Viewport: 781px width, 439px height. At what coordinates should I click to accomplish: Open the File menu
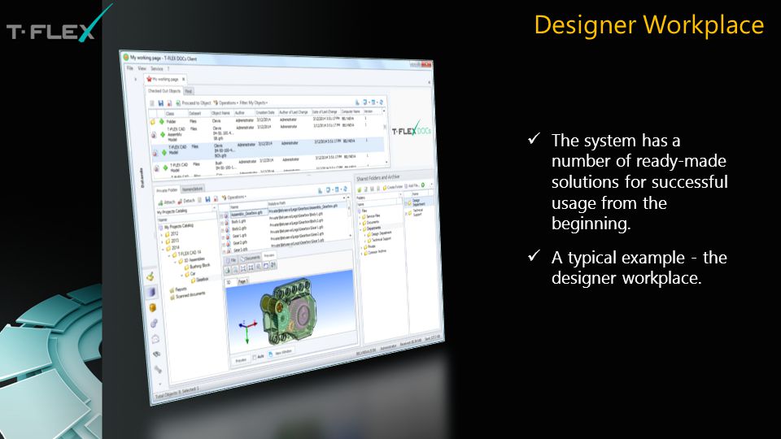click(130, 67)
